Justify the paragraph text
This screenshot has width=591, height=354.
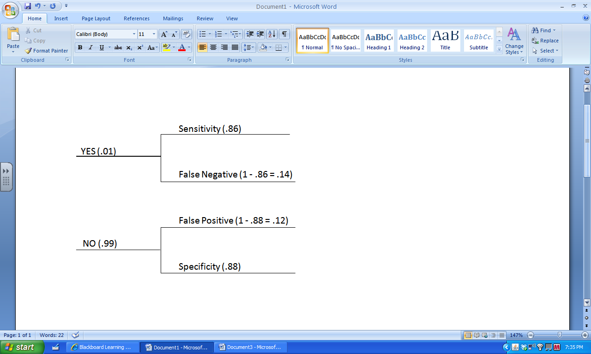click(x=235, y=47)
